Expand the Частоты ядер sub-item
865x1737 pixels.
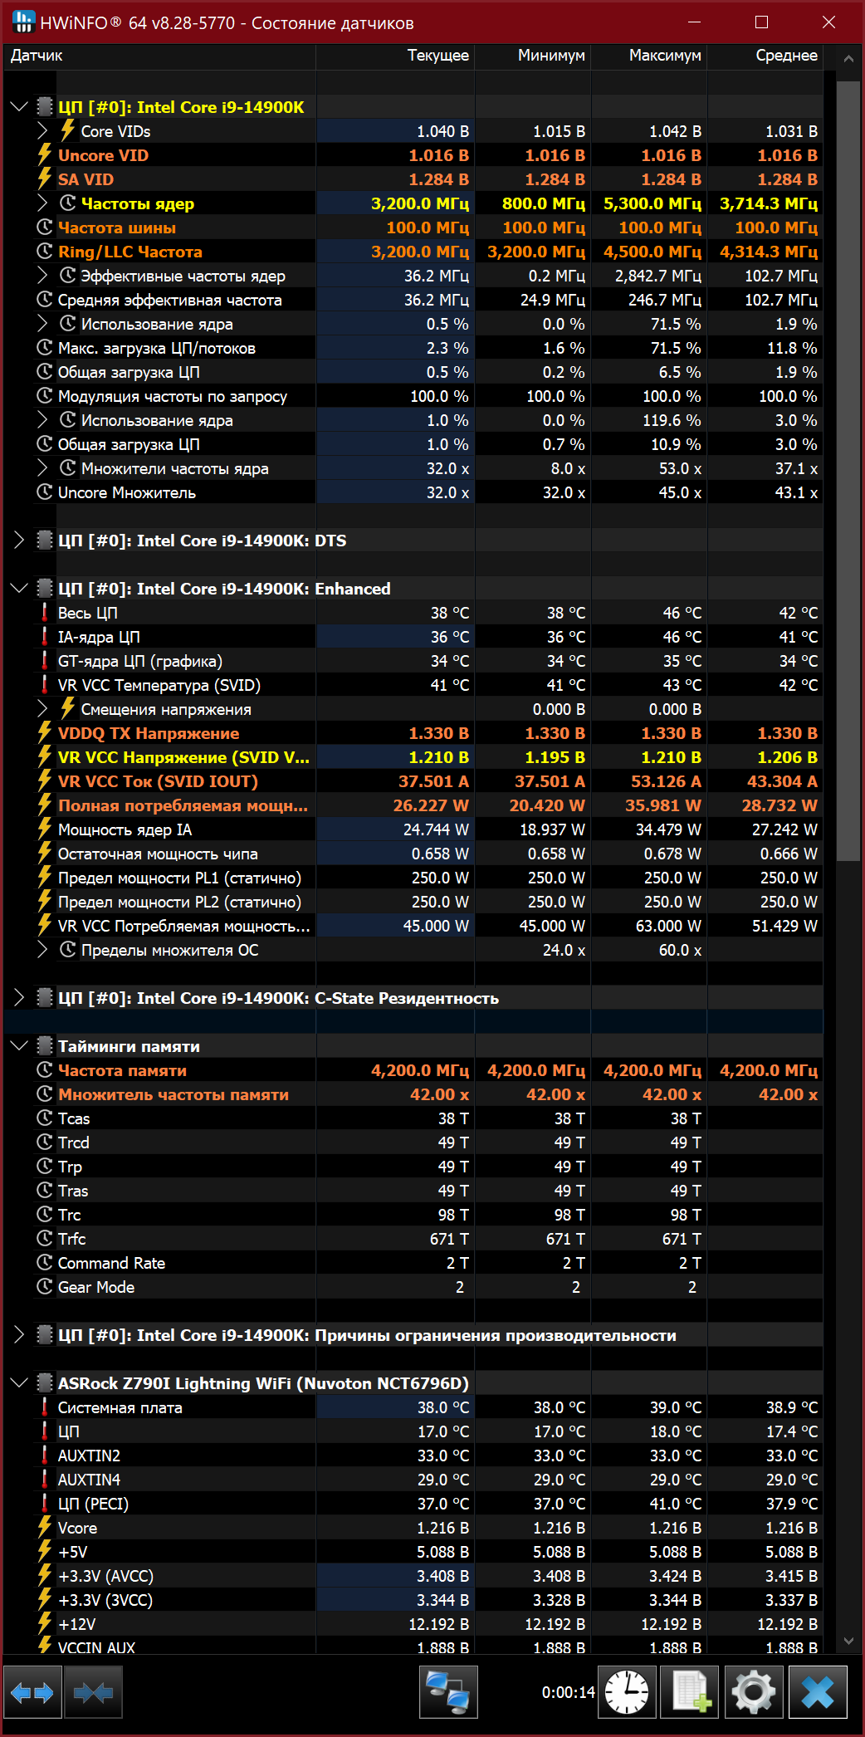pos(43,203)
